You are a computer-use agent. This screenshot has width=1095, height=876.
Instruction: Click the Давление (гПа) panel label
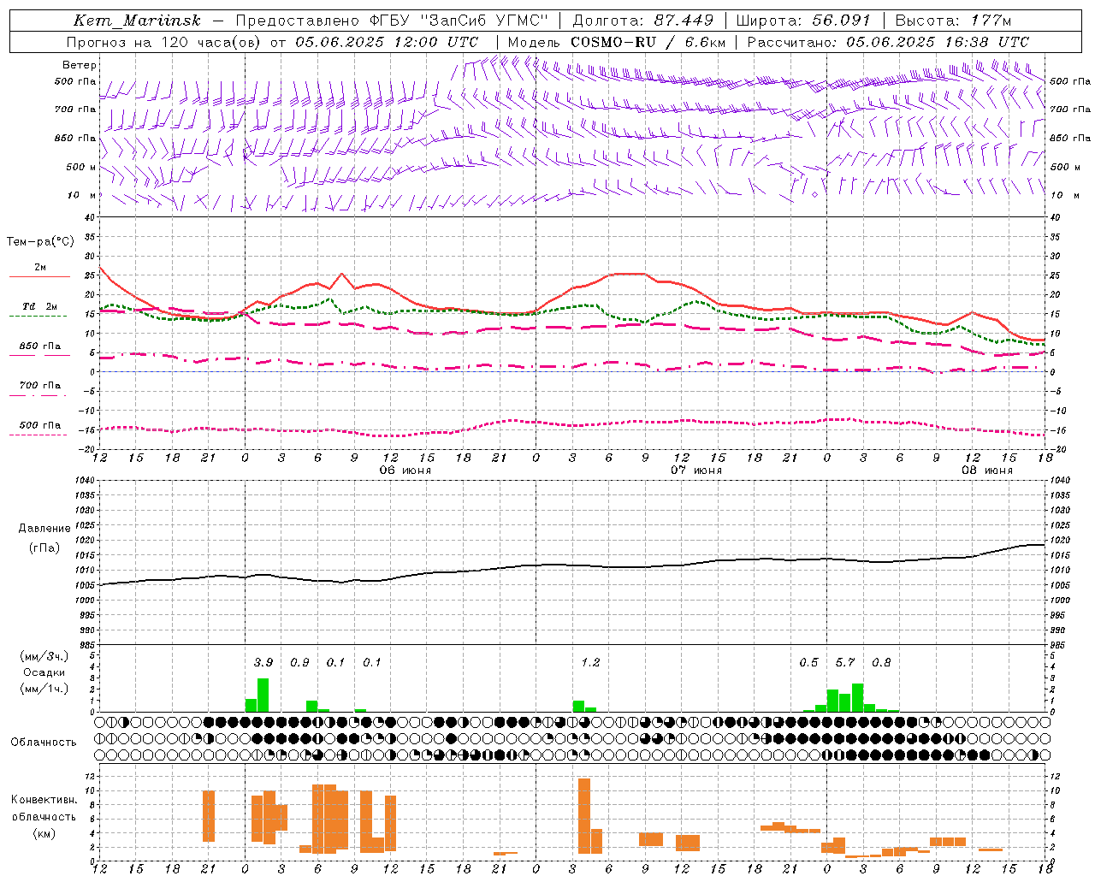44,538
